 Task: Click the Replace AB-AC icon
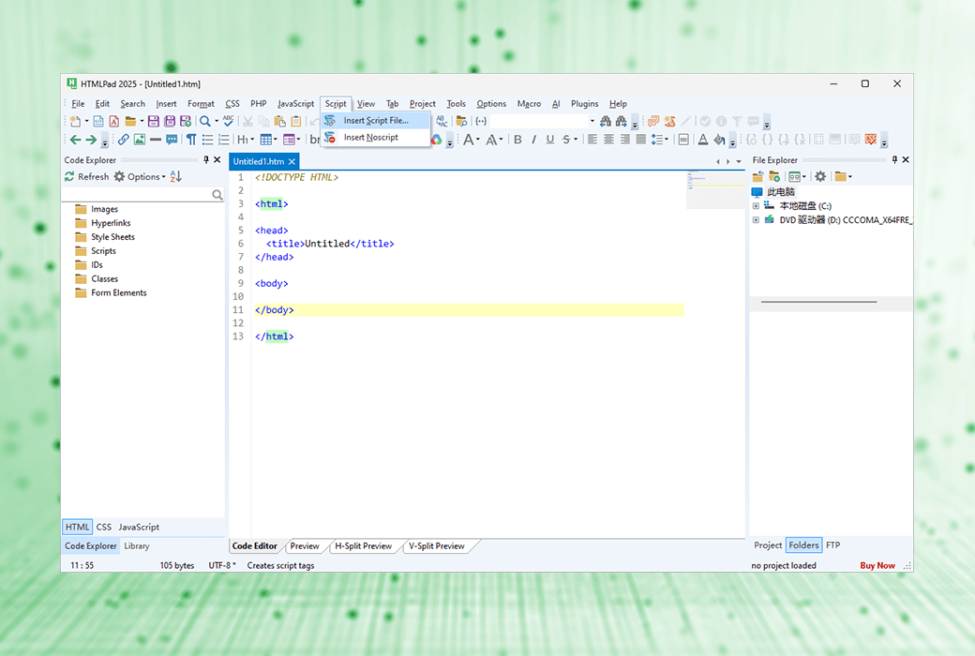pos(442,121)
